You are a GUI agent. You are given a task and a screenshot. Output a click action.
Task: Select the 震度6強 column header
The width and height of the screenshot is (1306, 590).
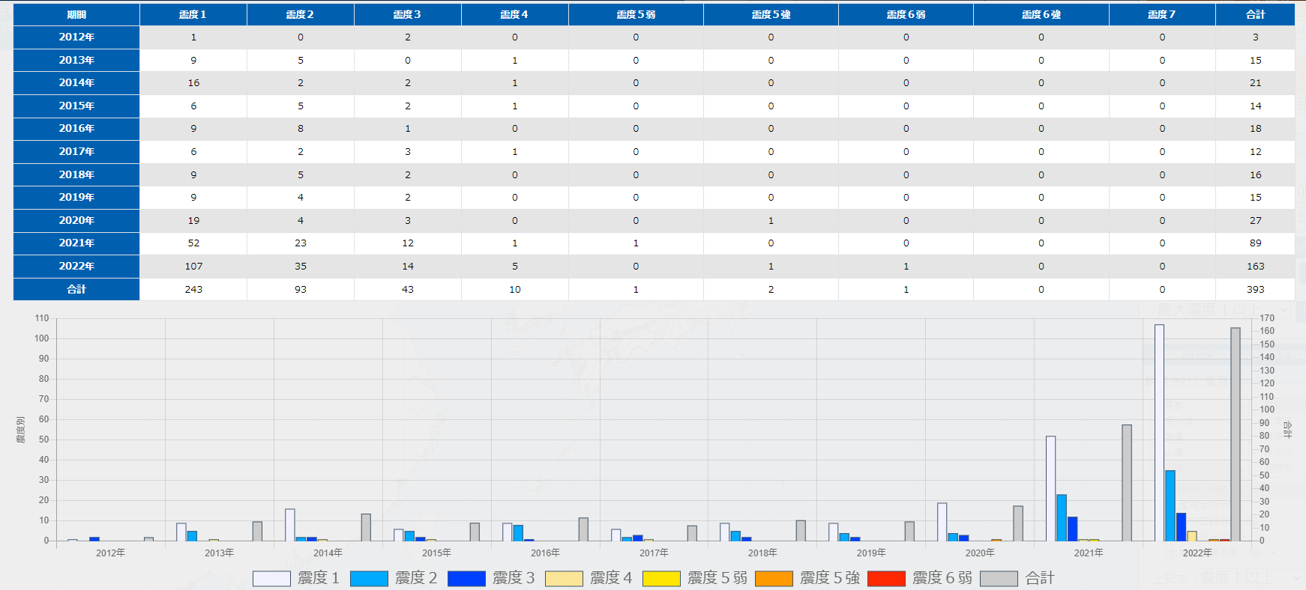click(x=1041, y=14)
